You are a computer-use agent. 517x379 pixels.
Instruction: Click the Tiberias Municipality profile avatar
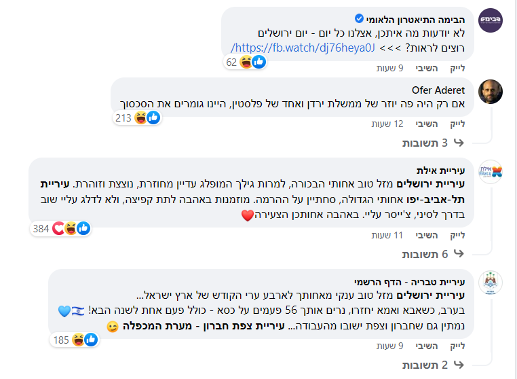point(491,282)
